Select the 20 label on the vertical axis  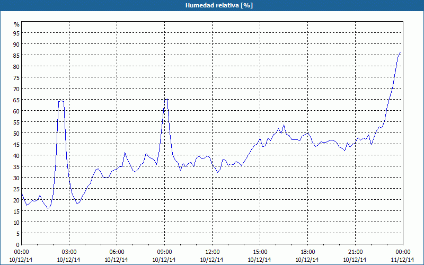pyautogui.click(x=17, y=200)
